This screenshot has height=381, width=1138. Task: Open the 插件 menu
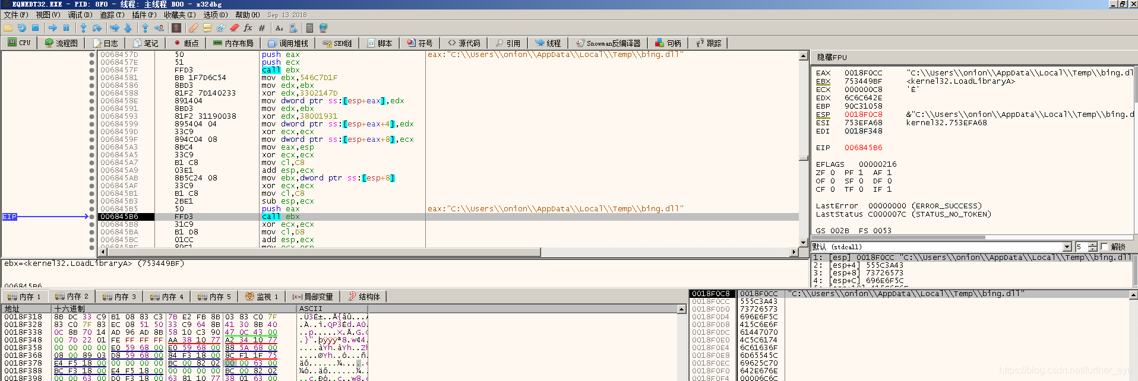click(144, 15)
